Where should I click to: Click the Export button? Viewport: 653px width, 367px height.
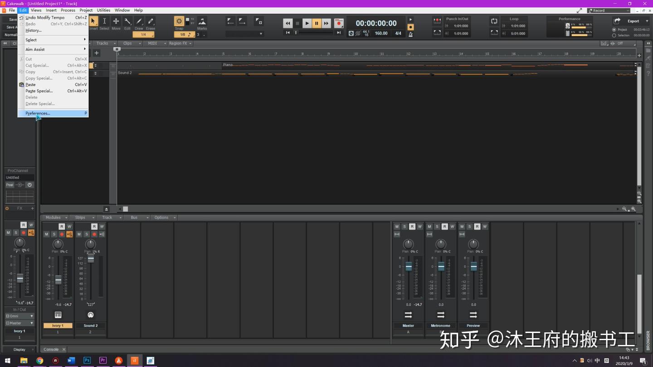pos(634,21)
